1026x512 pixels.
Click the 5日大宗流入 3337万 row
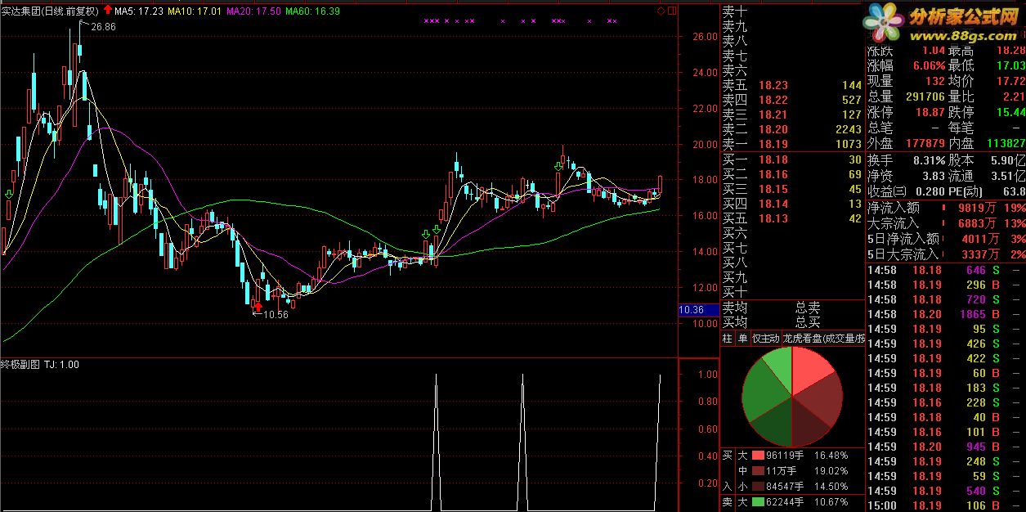point(946,254)
